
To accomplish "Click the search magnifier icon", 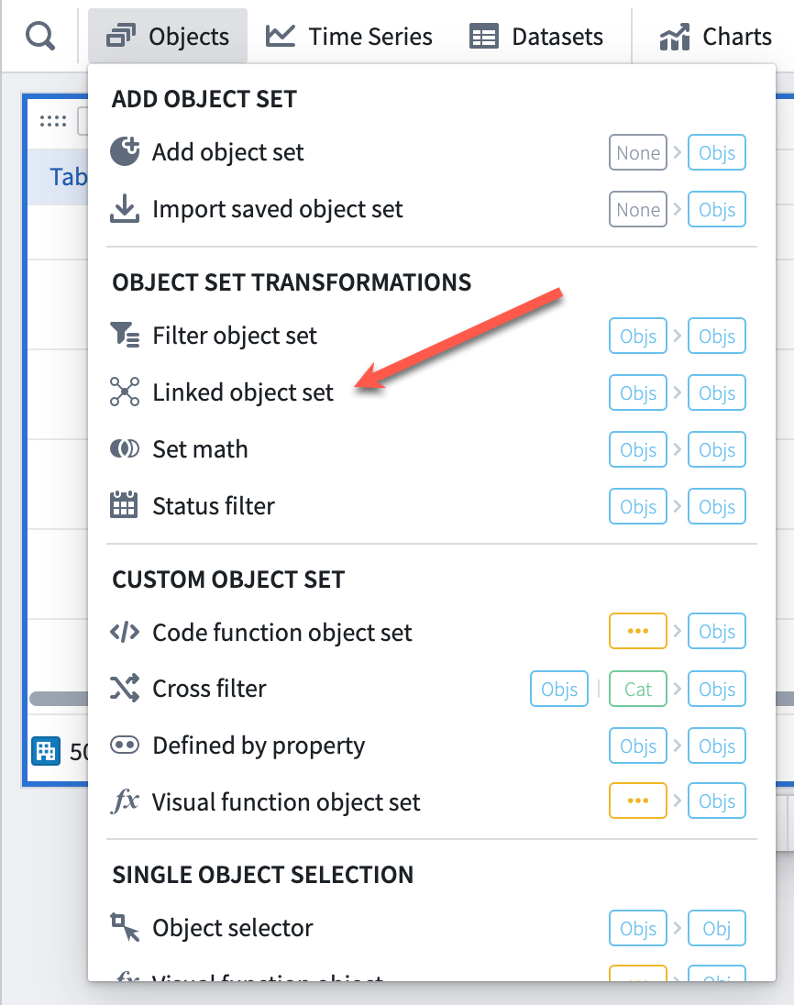I will (x=40, y=37).
